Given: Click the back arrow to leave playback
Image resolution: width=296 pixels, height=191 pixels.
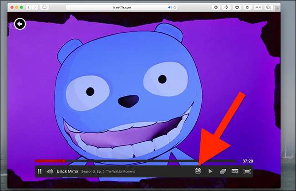Looking at the screenshot, I should point(20,24).
